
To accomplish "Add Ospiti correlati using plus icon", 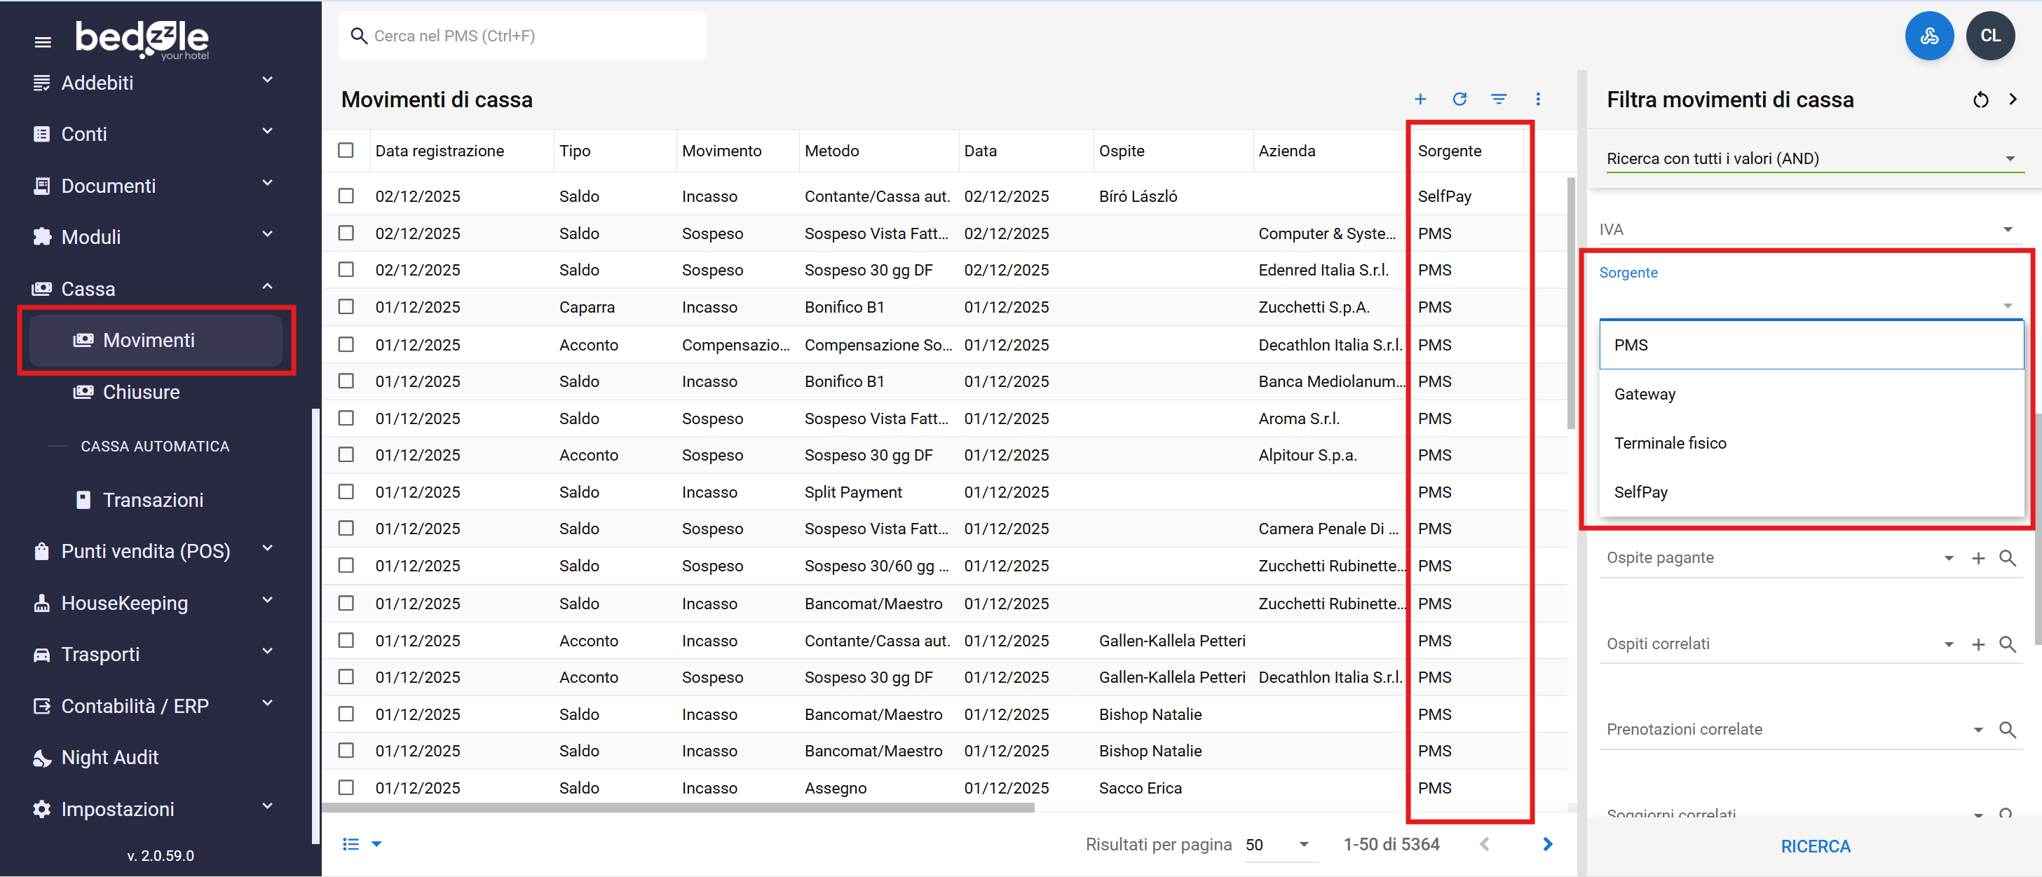I will (x=1978, y=644).
